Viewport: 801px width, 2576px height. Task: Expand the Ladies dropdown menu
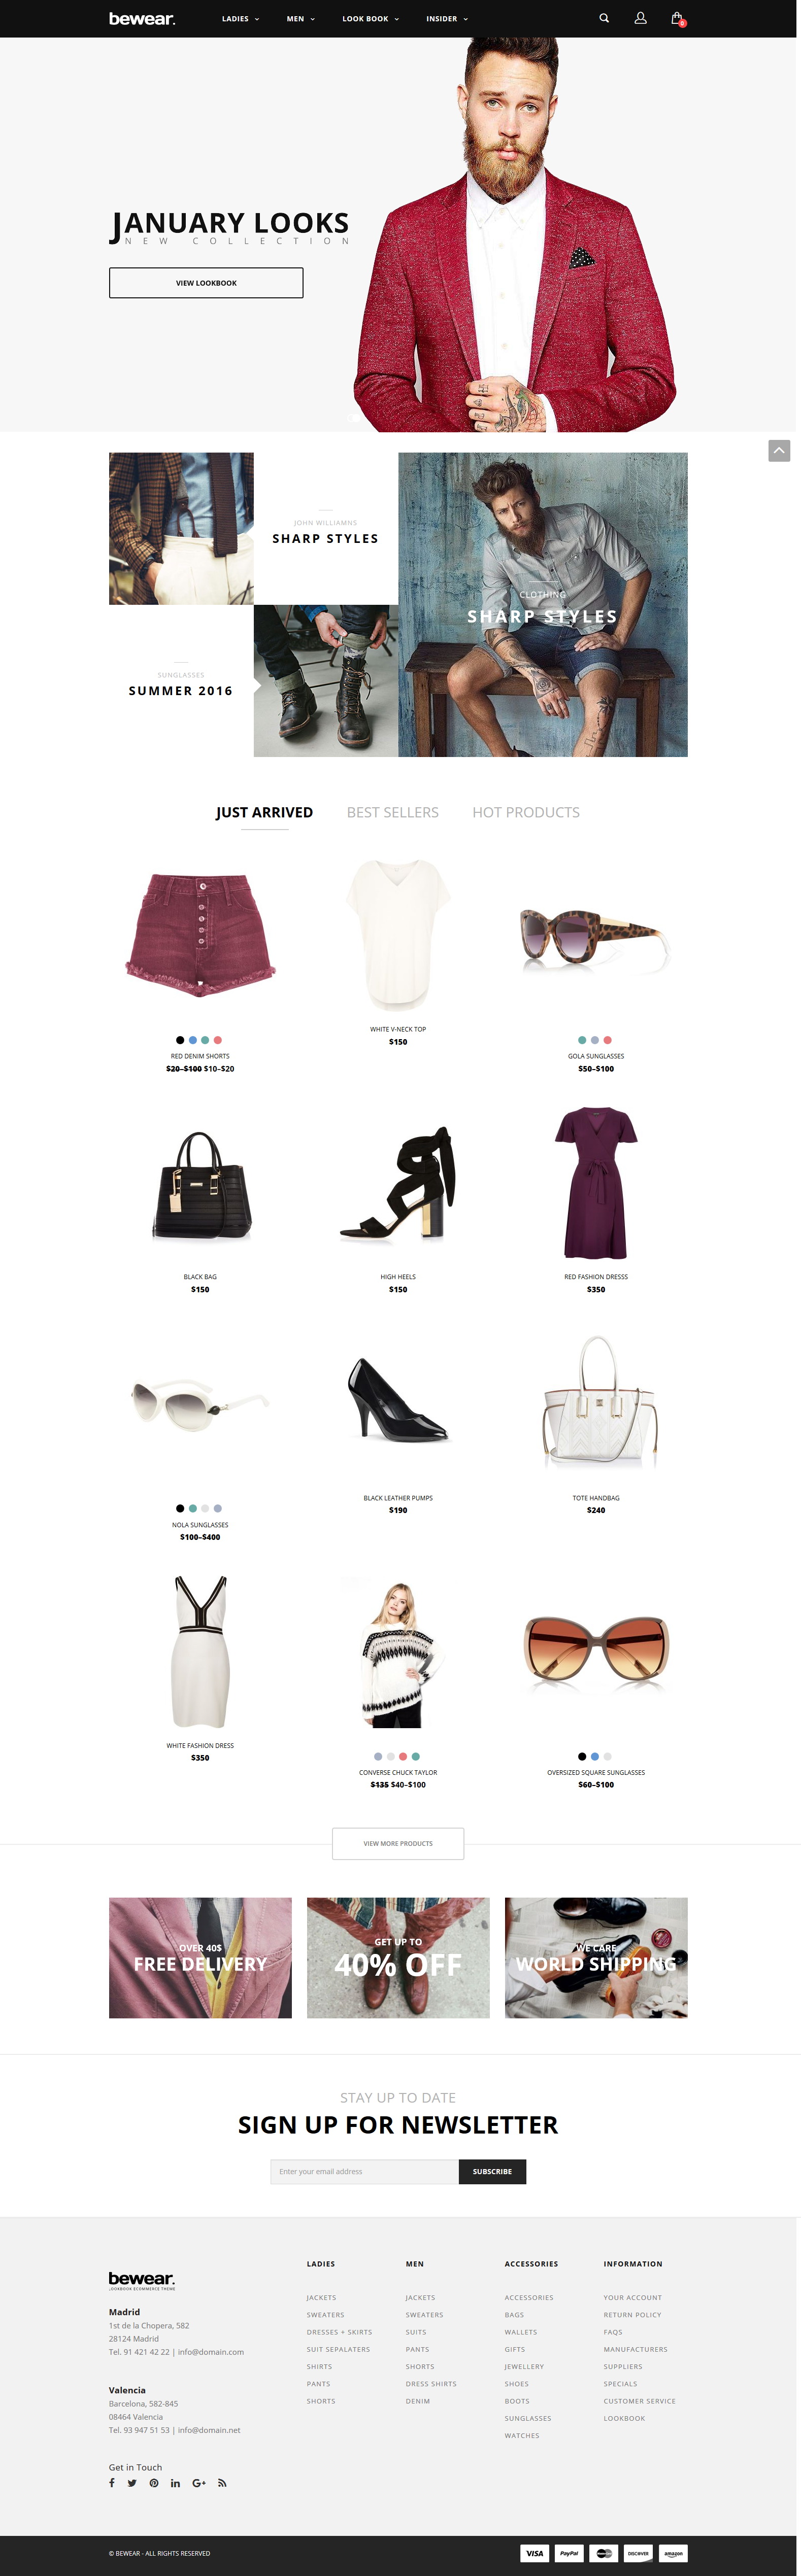click(240, 19)
